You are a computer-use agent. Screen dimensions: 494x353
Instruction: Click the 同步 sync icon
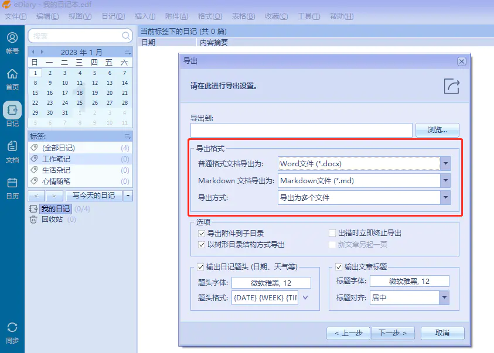click(12, 327)
